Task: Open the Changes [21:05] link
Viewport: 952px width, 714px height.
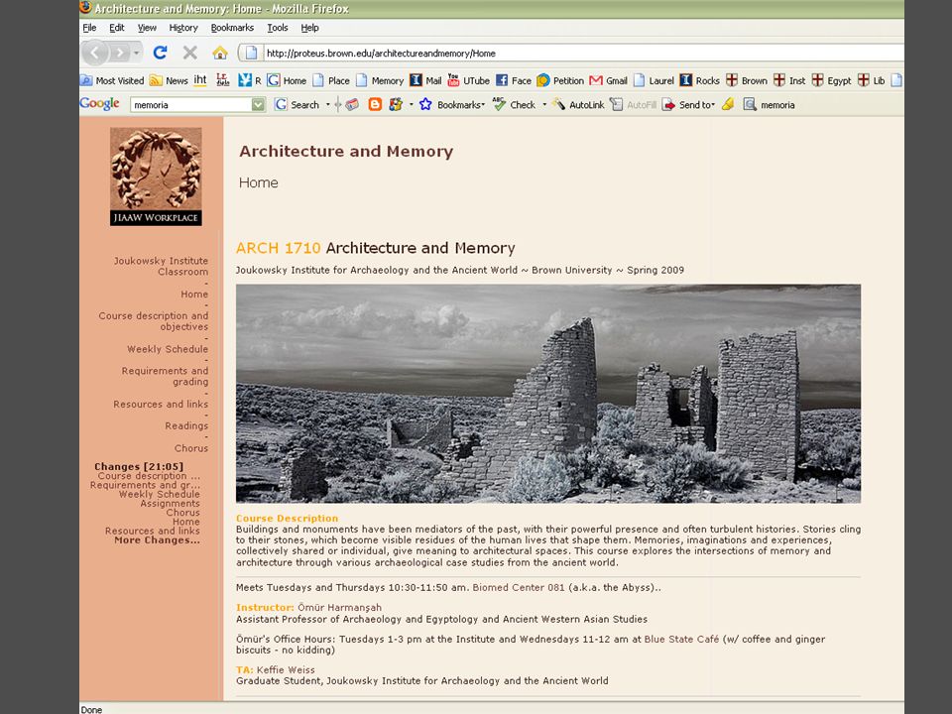Action: [139, 466]
